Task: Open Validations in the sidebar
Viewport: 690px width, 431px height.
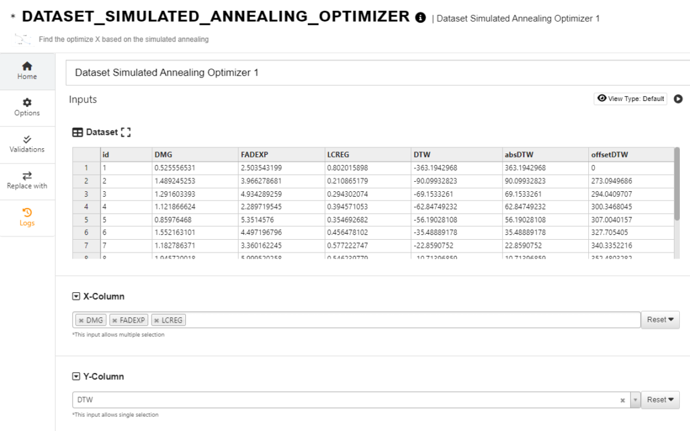Action: pyautogui.click(x=27, y=143)
